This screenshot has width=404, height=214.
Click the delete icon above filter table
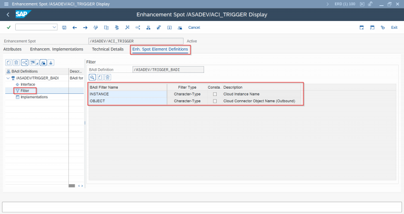point(107,77)
